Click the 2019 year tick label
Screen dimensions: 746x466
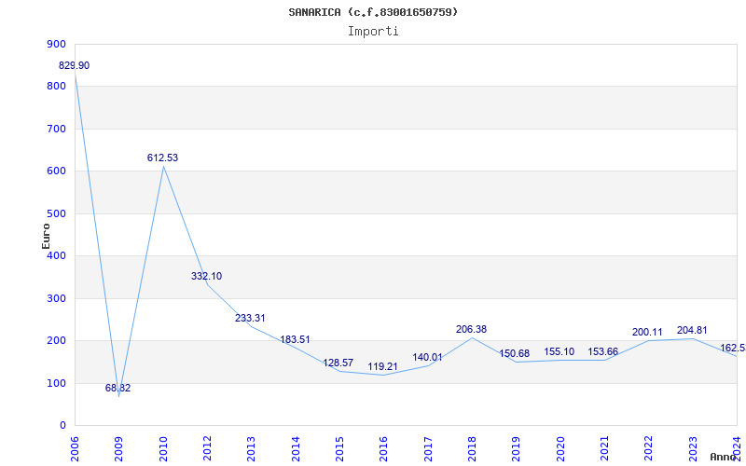point(517,448)
